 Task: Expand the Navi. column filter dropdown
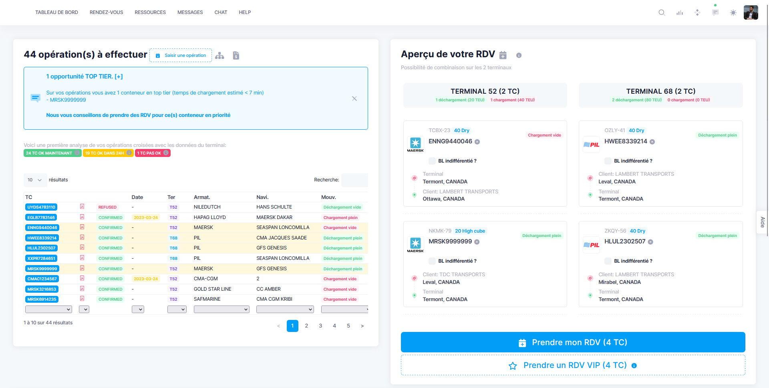point(285,310)
